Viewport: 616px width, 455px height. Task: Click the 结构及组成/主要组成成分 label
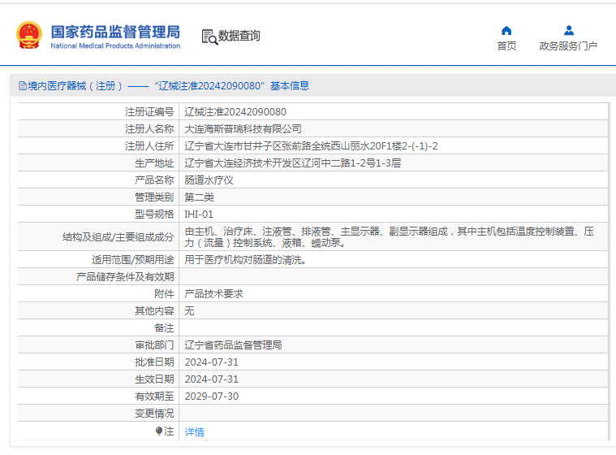click(118, 237)
